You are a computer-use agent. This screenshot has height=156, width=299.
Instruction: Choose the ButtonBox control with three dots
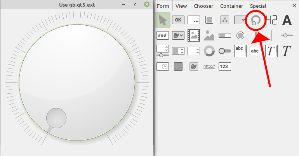(x=194, y=20)
